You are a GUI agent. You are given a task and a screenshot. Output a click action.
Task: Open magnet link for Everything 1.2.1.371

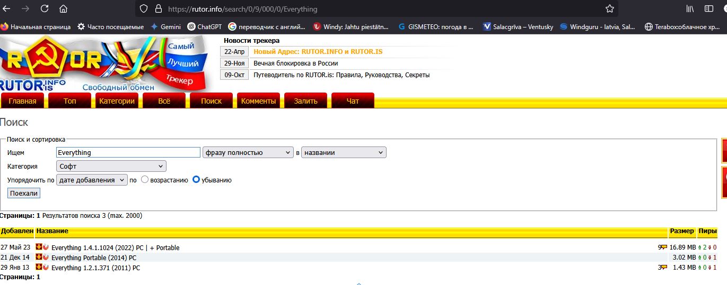[x=46, y=267]
